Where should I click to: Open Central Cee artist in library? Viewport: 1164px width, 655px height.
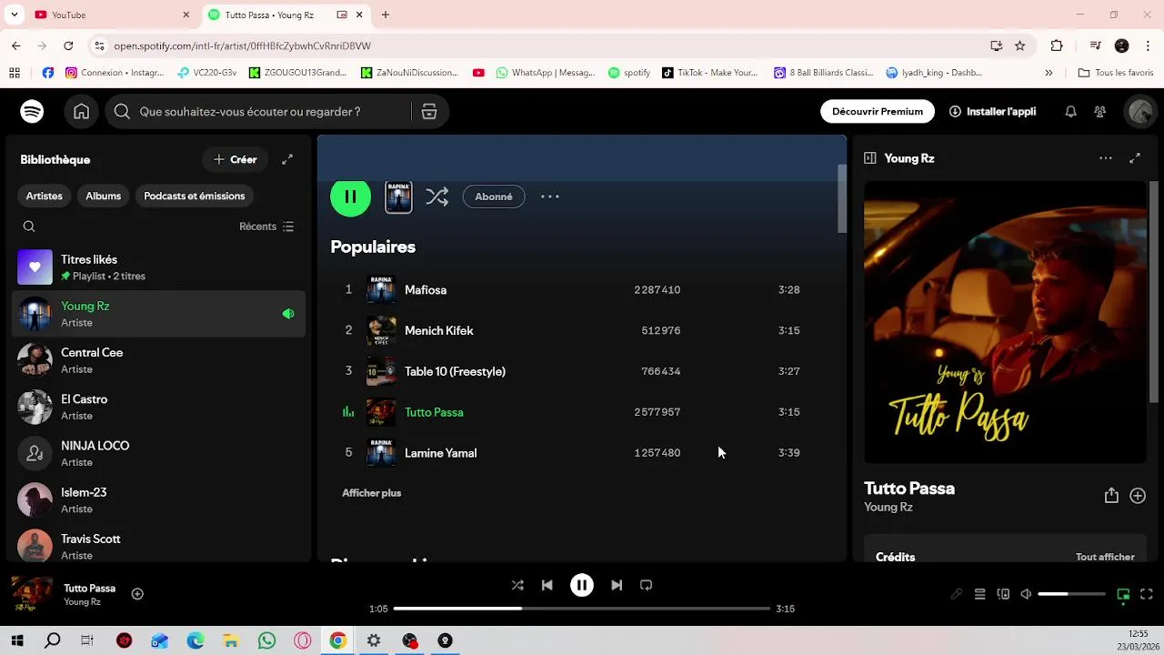[x=158, y=360]
